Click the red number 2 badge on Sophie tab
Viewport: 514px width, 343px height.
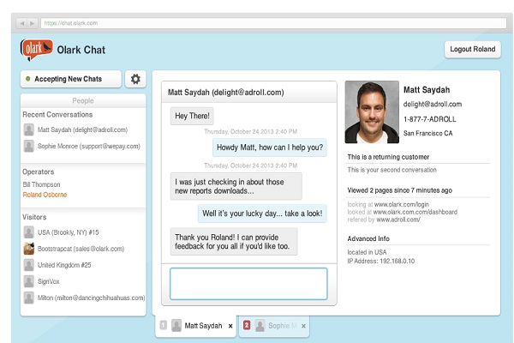247,325
